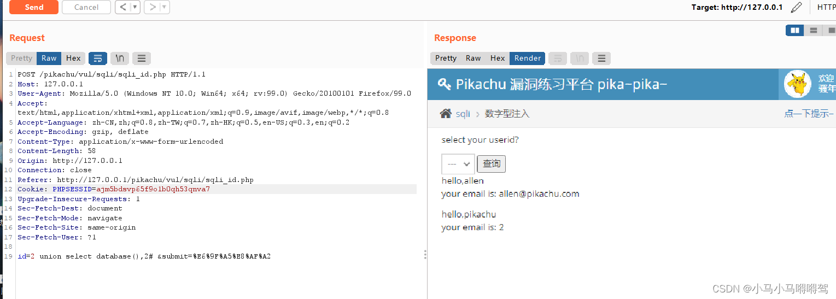Click the Referer header line
836x299 pixels.
tap(136, 180)
